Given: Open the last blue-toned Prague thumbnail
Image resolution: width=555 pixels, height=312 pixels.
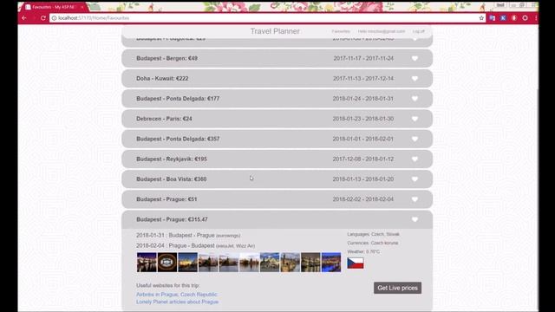Looking at the screenshot, I should 331,262.
